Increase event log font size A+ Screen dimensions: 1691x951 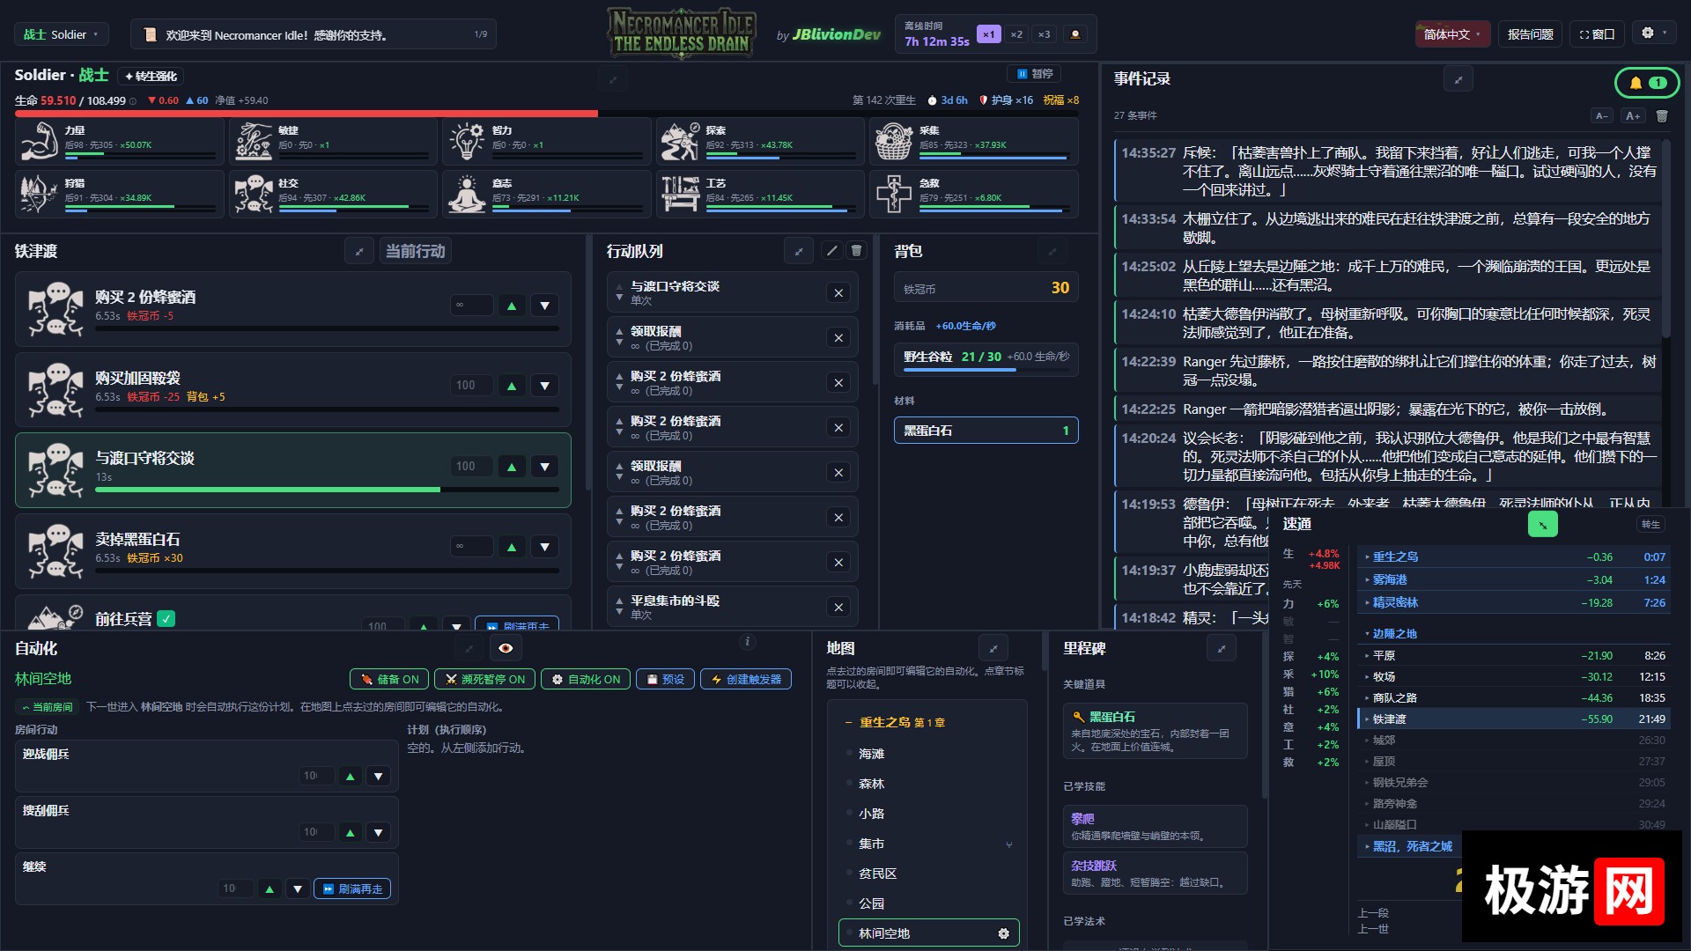1633,115
